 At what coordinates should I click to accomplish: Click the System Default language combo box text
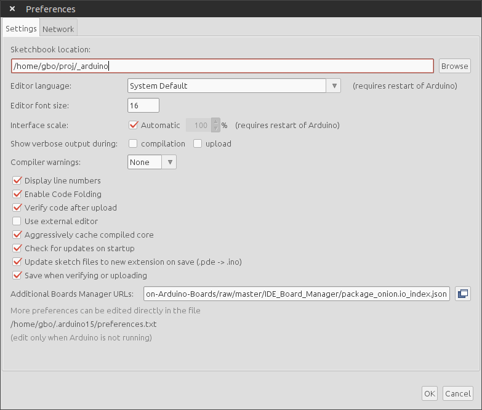click(x=227, y=86)
